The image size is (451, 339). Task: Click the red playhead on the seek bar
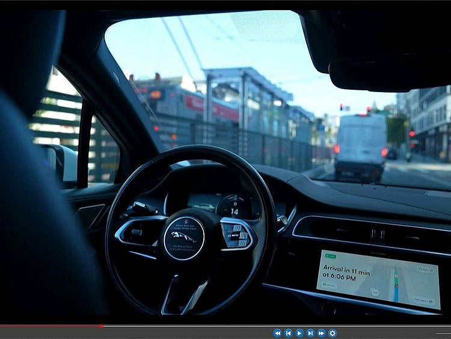click(x=101, y=326)
